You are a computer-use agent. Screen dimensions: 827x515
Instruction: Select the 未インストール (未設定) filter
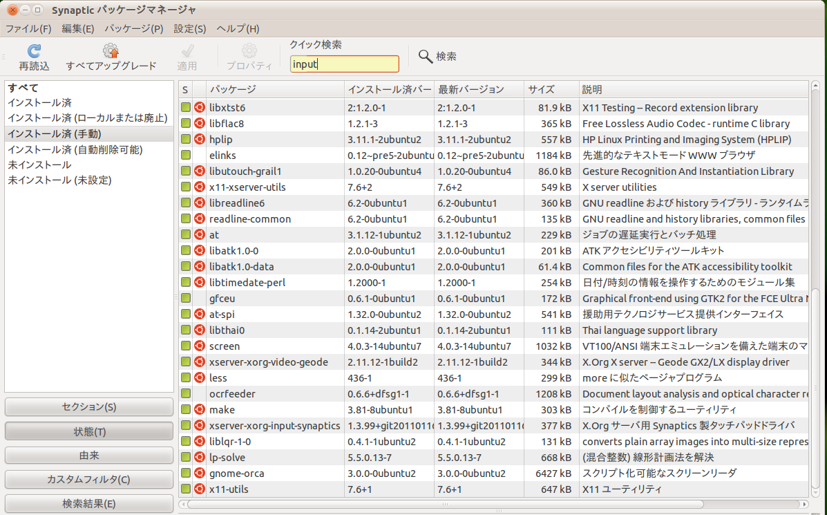pyautogui.click(x=89, y=180)
